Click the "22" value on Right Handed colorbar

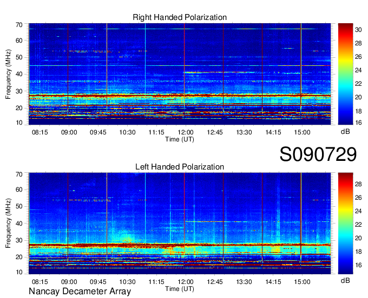click(x=358, y=84)
